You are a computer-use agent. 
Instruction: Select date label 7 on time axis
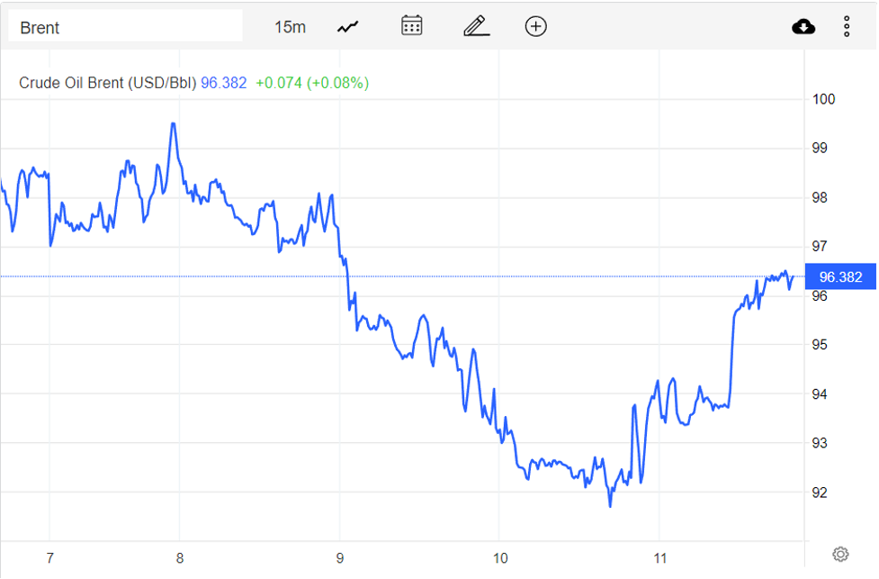click(x=49, y=556)
